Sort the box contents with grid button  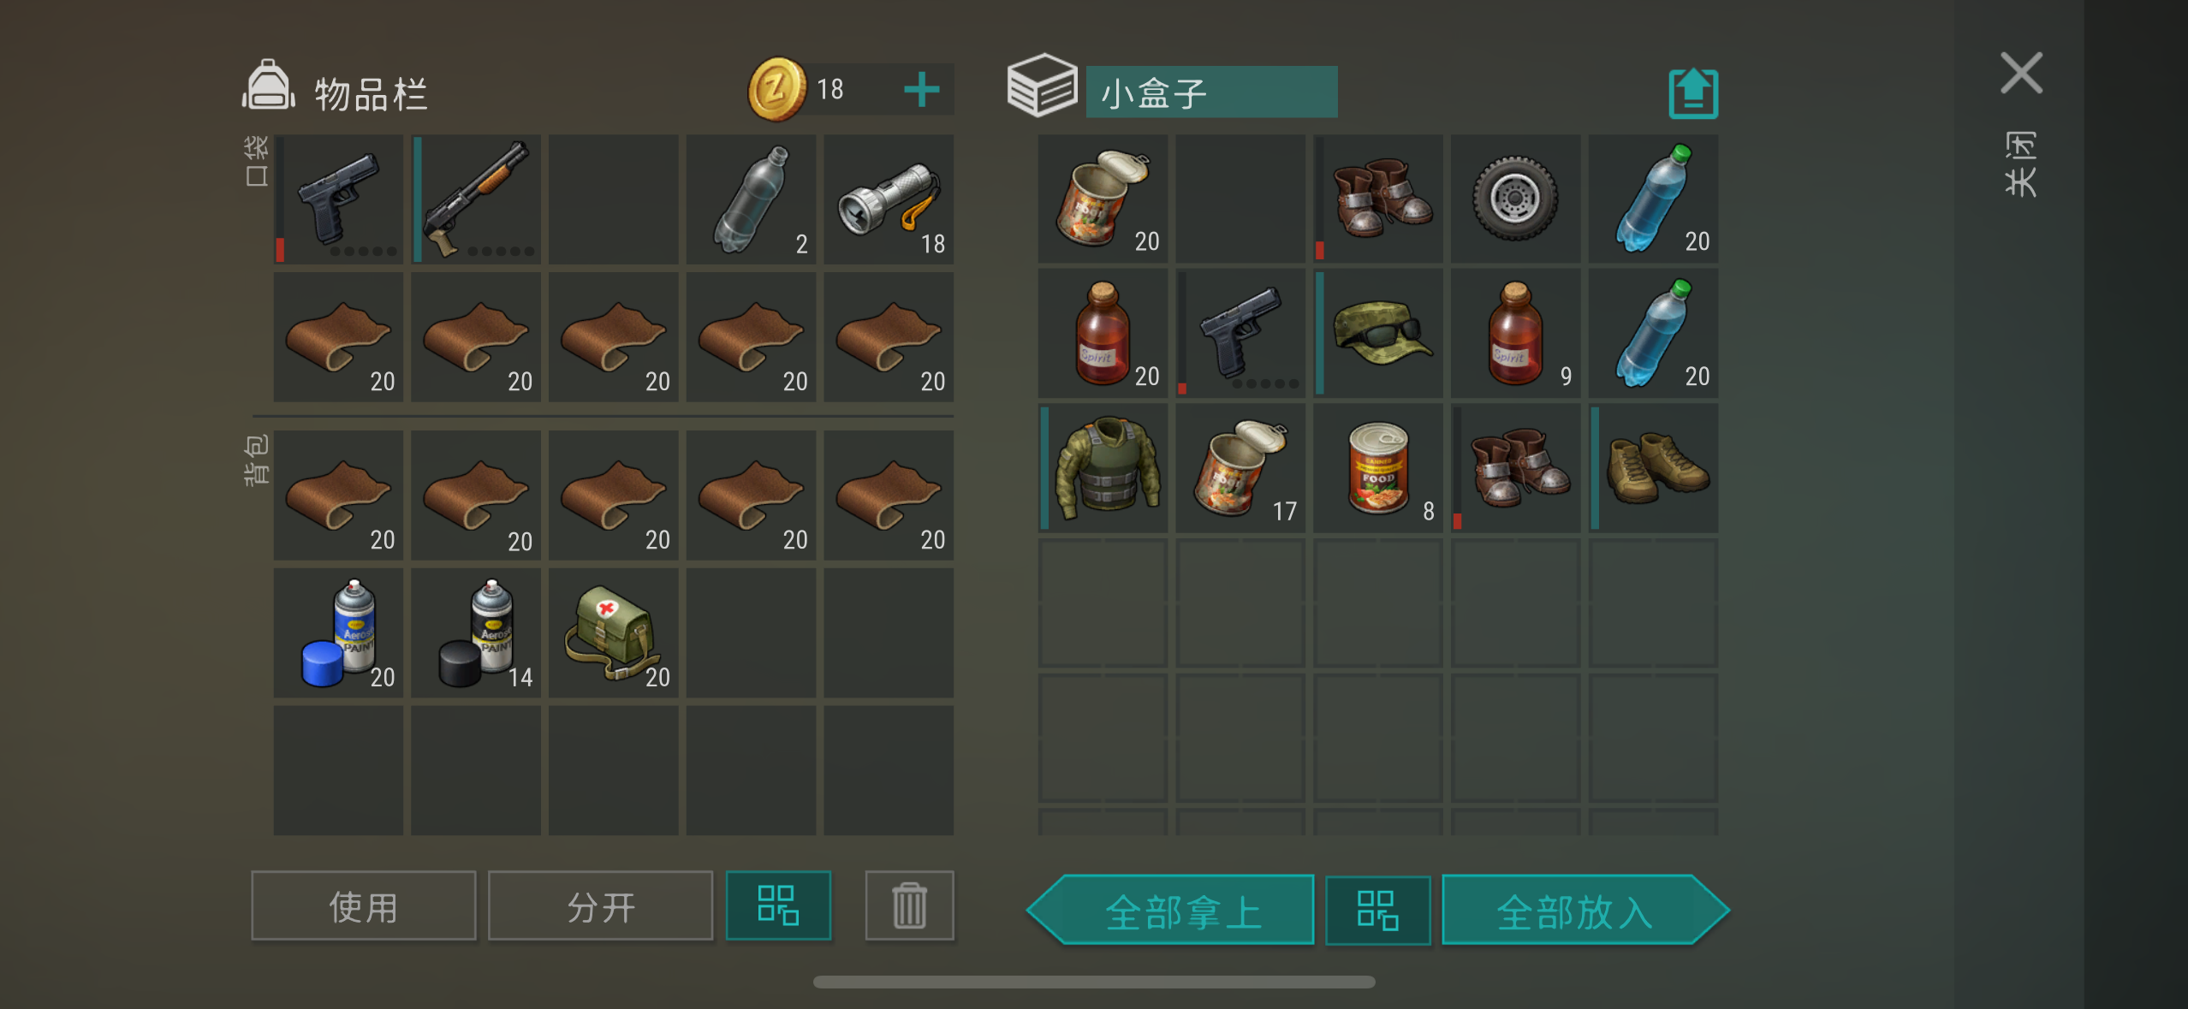click(1377, 910)
